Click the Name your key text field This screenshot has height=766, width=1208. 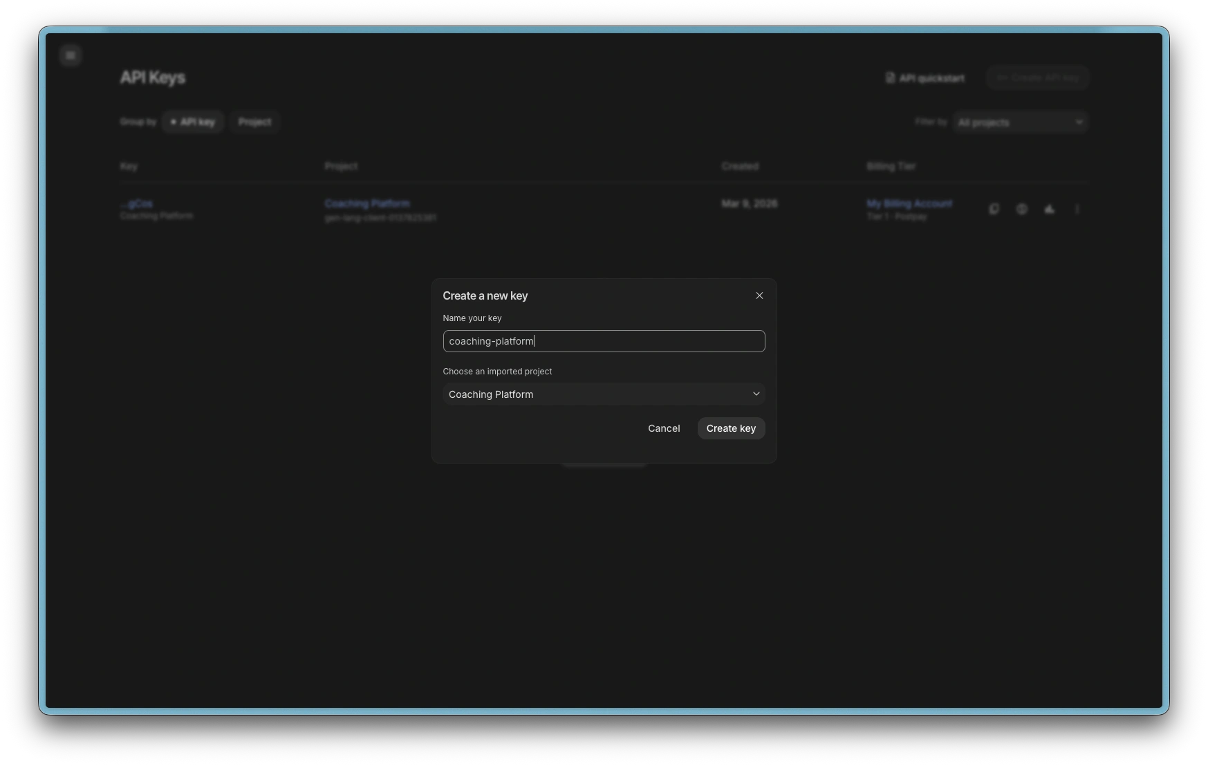[x=603, y=341]
